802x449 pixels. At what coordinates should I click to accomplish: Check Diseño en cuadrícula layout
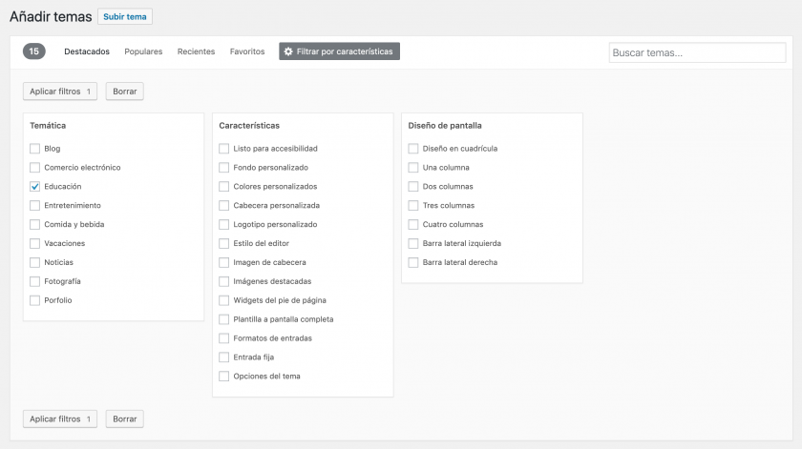(x=413, y=149)
